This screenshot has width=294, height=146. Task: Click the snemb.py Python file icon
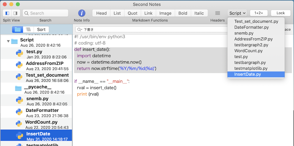(20, 100)
